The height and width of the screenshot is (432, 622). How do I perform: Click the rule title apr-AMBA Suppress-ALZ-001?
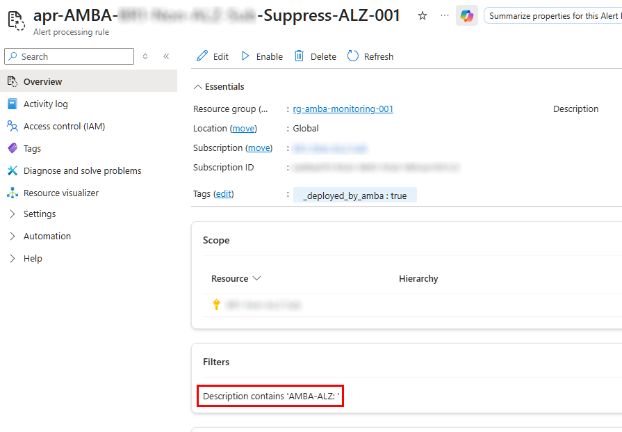[217, 15]
